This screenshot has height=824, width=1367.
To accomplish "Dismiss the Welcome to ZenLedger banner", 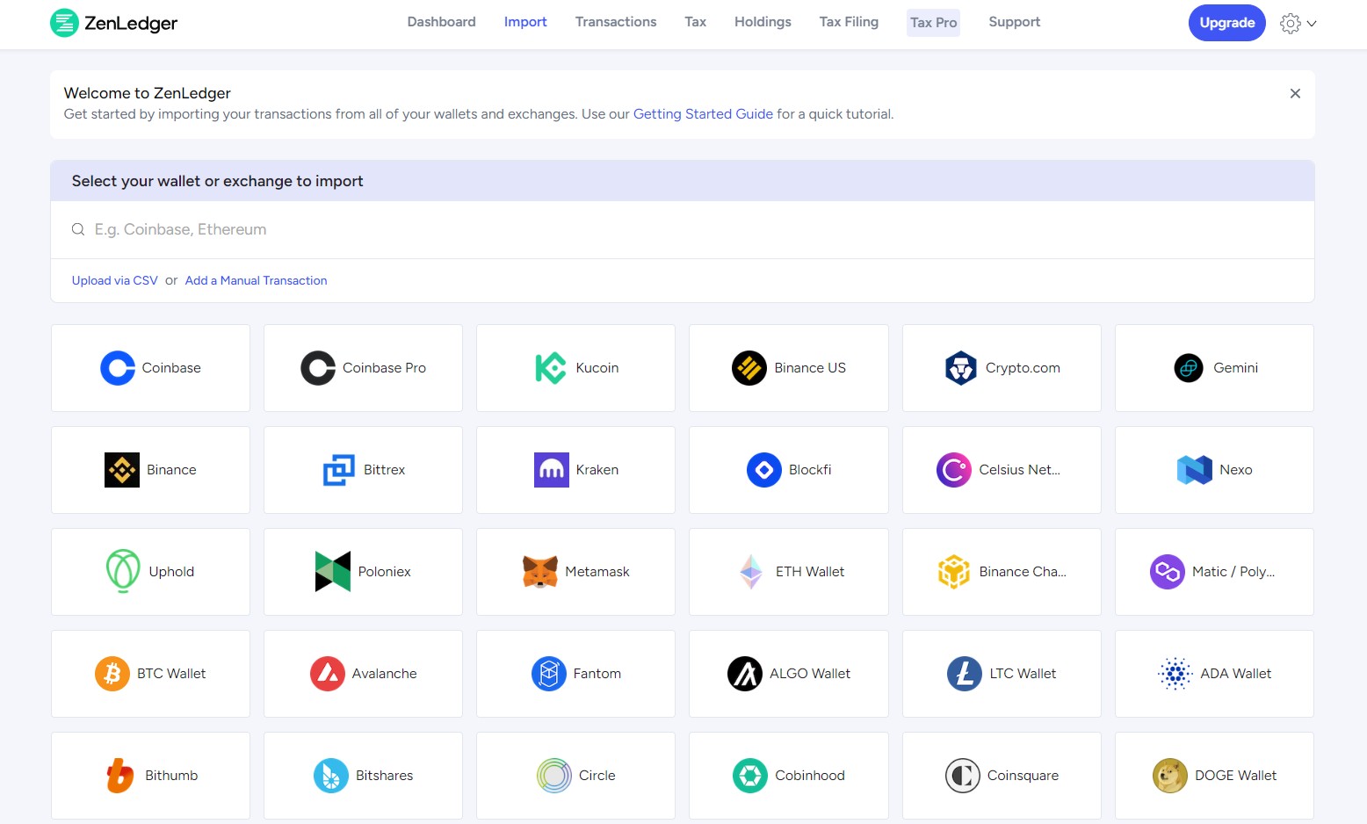I will [1295, 93].
